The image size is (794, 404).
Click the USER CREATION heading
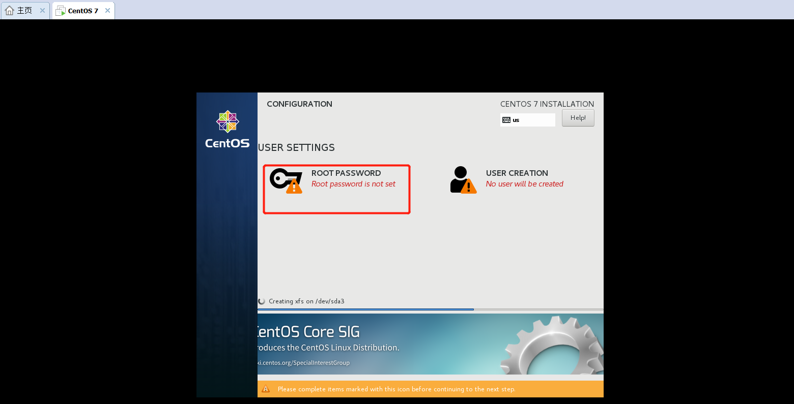click(x=517, y=173)
